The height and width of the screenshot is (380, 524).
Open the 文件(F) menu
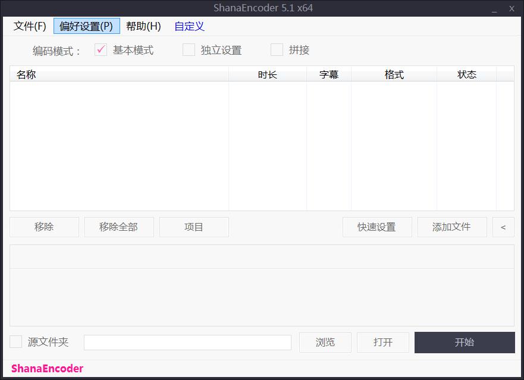(x=29, y=26)
